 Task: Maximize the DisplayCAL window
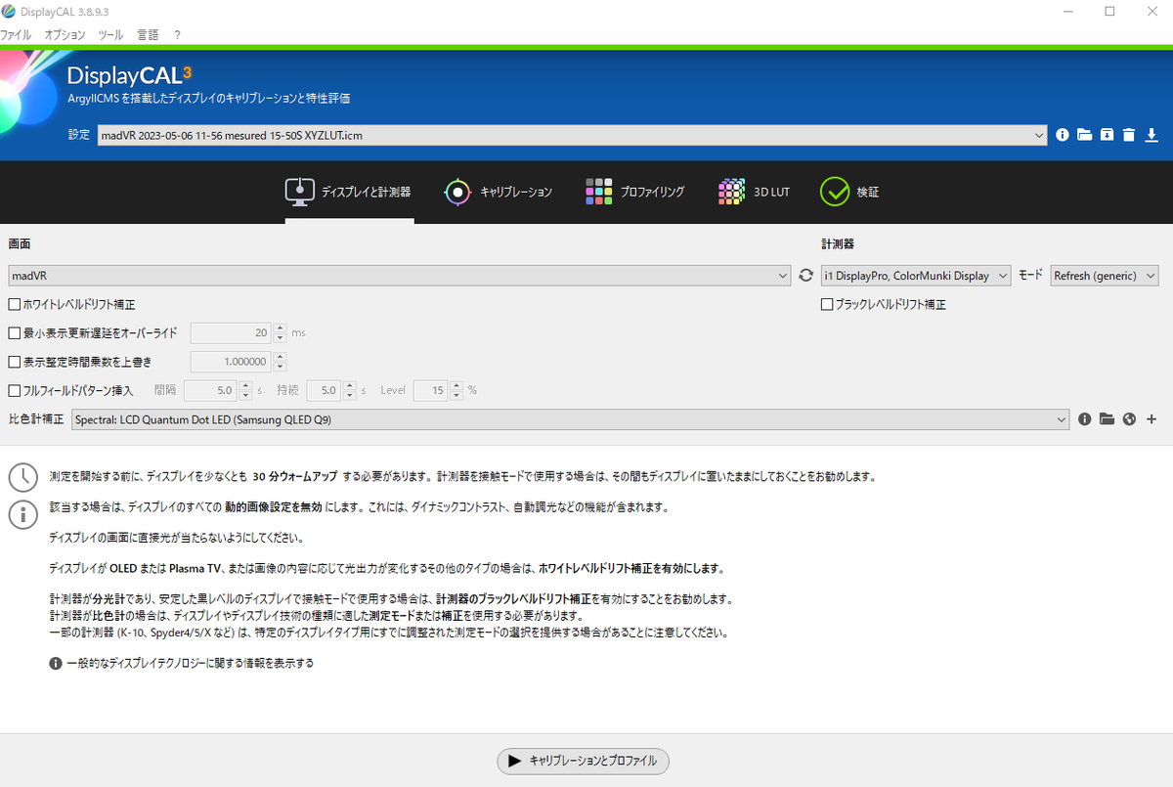coord(1109,12)
